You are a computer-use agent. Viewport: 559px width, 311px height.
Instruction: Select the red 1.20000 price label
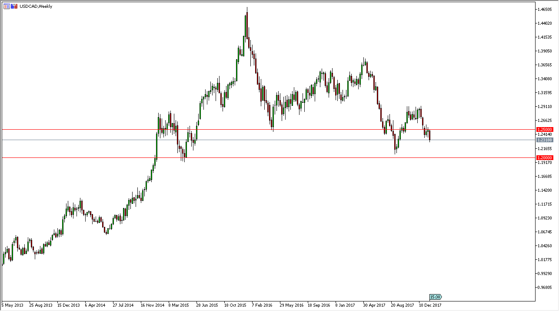[x=545, y=157]
